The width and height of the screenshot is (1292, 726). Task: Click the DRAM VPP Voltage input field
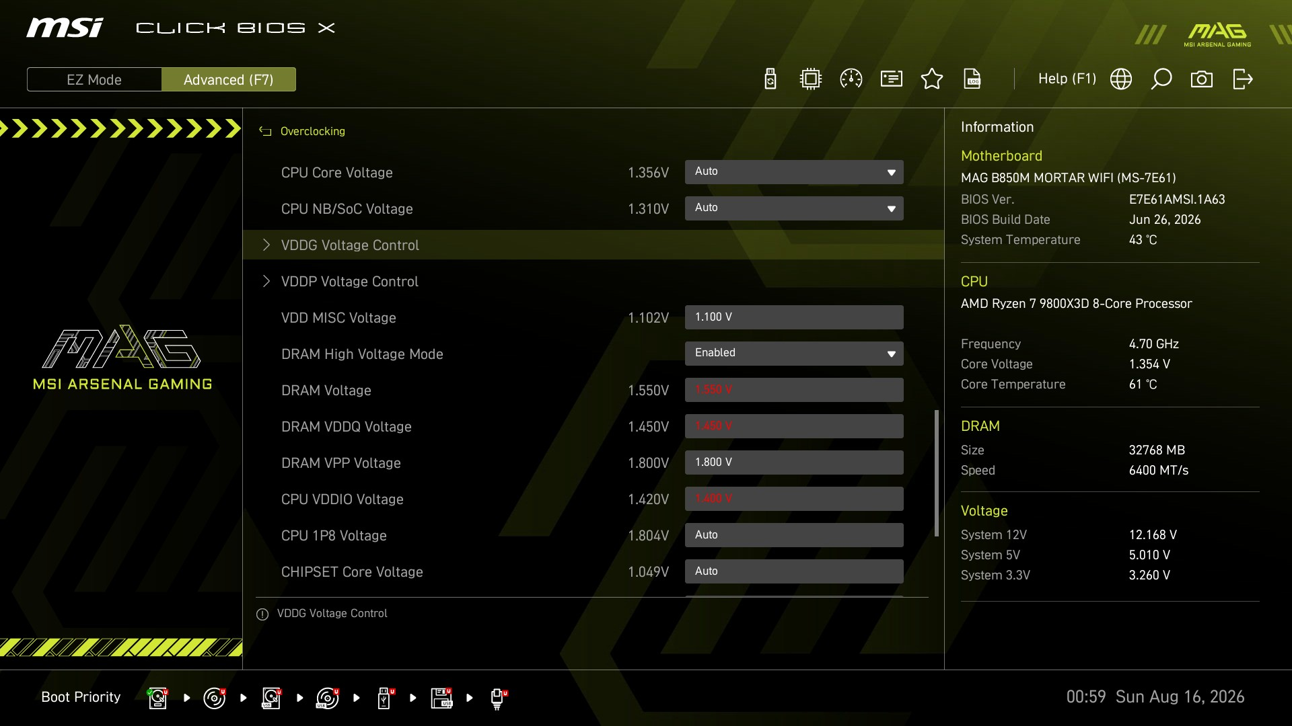click(794, 462)
